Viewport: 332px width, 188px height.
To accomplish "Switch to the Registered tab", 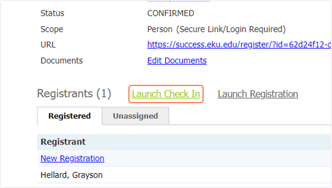I will pos(69,116).
